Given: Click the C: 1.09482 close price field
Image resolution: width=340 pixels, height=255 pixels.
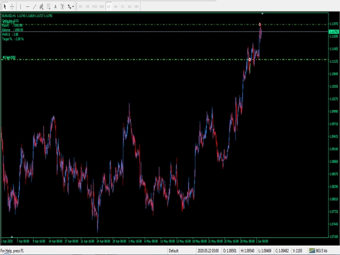Looking at the screenshot, I should 282,251.
